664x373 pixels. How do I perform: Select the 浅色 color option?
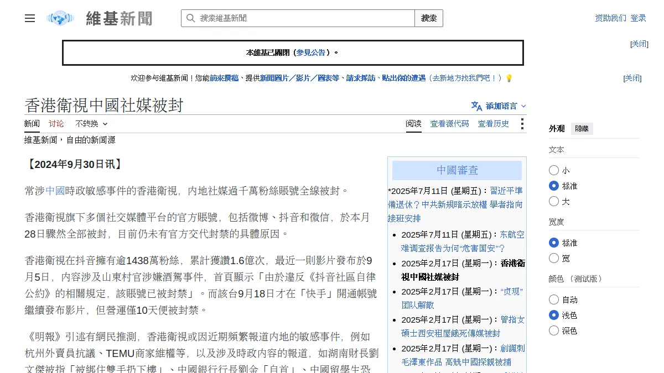pyautogui.click(x=554, y=315)
